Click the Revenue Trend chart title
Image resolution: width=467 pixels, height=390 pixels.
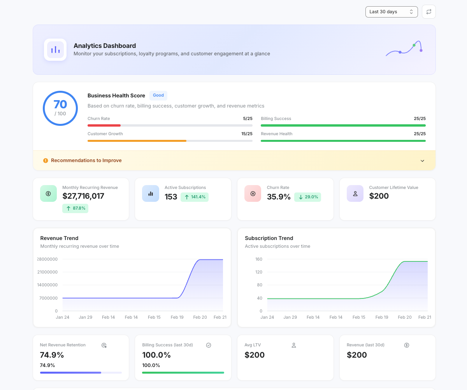click(59, 238)
